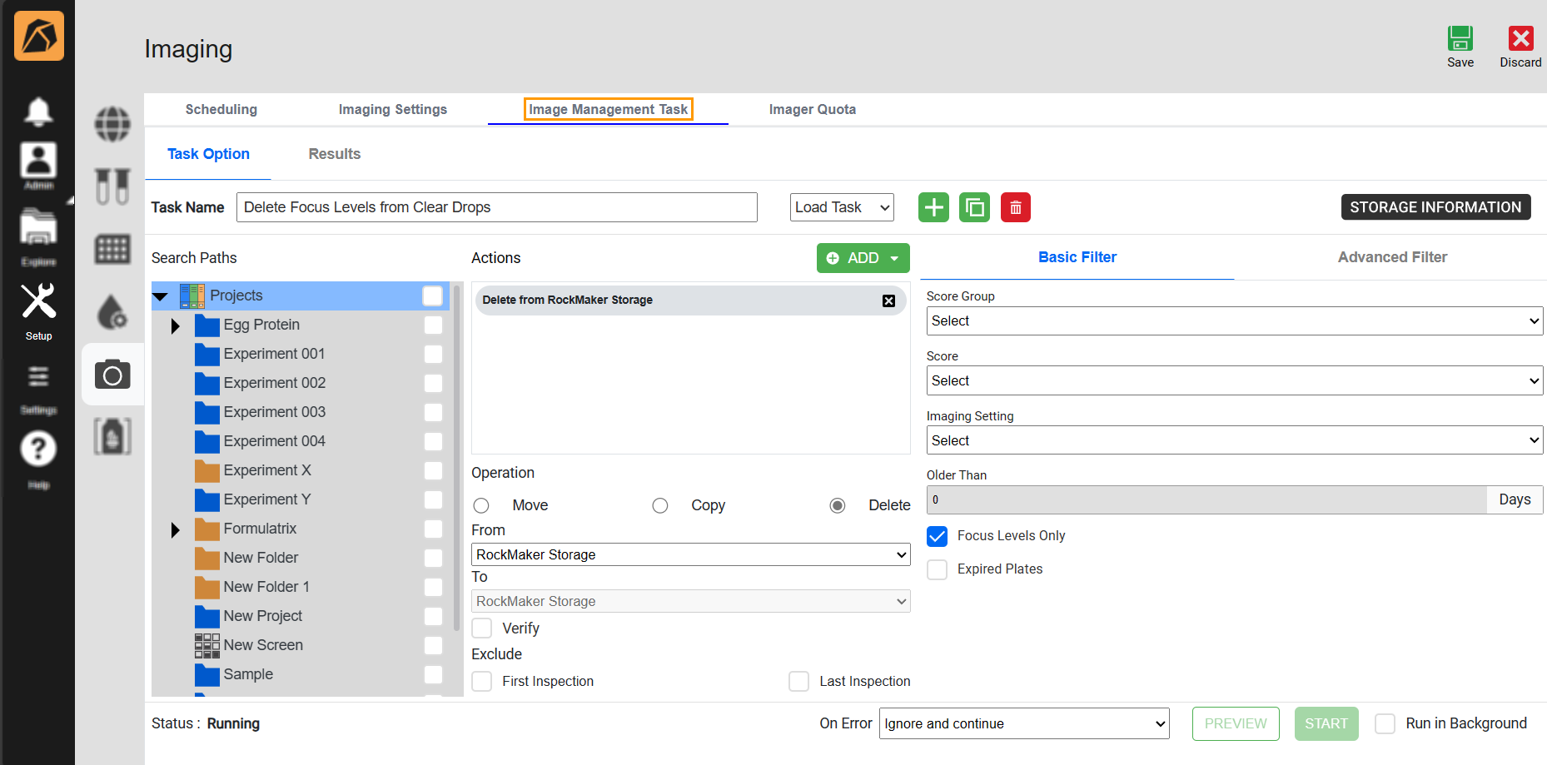Uncheck the Focus Levels Only checkbox
This screenshot has width=1547, height=765.
click(938, 536)
